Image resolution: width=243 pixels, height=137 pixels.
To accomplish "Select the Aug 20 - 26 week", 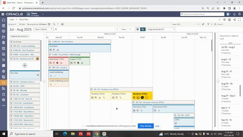I will (230, 86).
